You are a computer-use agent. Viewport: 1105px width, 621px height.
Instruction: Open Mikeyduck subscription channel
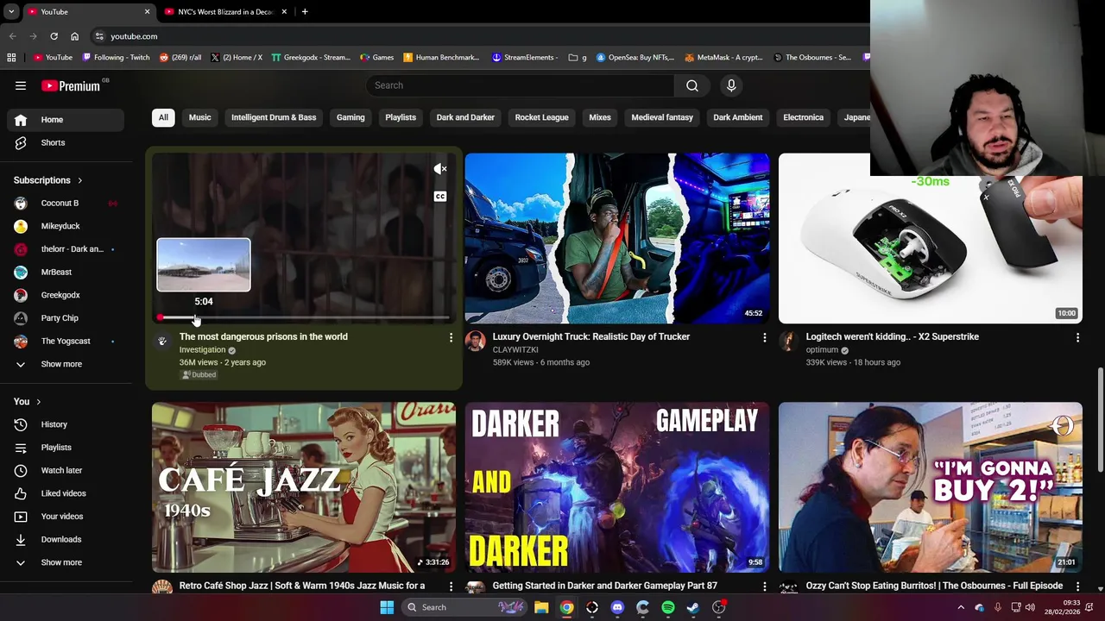(66, 226)
